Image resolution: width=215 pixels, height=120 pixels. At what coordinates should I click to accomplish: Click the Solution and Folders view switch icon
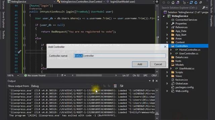point(178,3)
